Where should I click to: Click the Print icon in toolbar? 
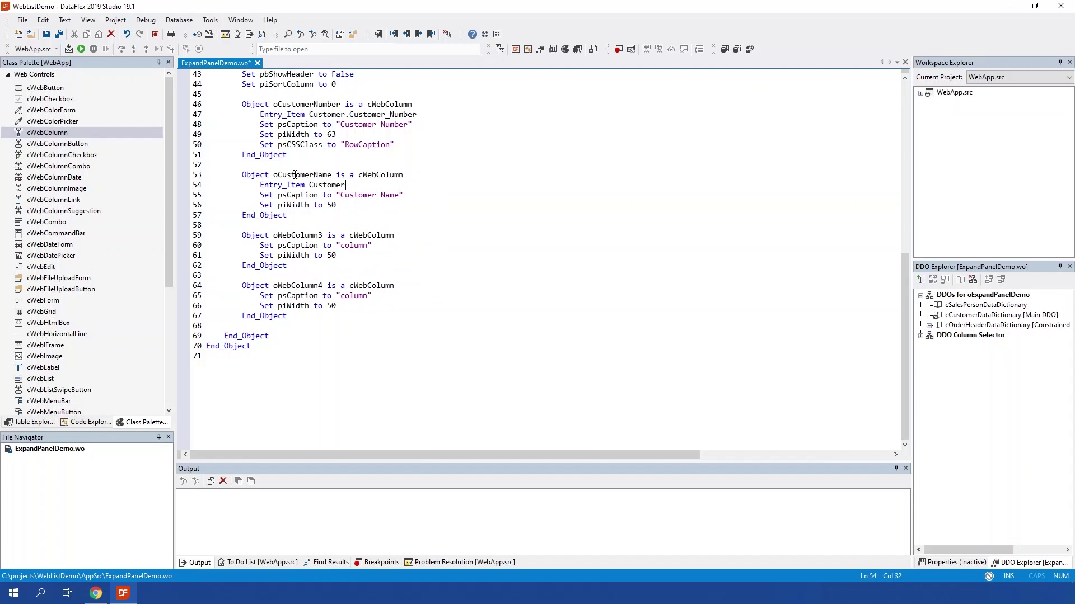[x=171, y=34]
